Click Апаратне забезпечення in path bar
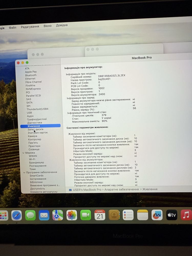This screenshot has height=256, width=192. coord(121,189)
